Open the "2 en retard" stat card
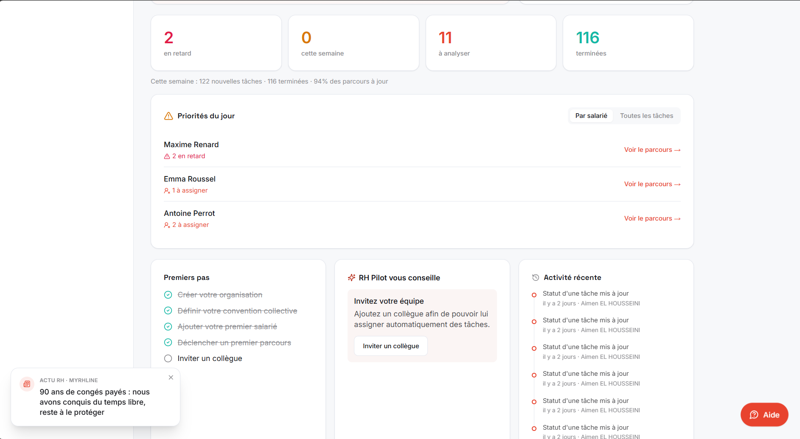Screen dimensions: 800x439 coord(216,43)
